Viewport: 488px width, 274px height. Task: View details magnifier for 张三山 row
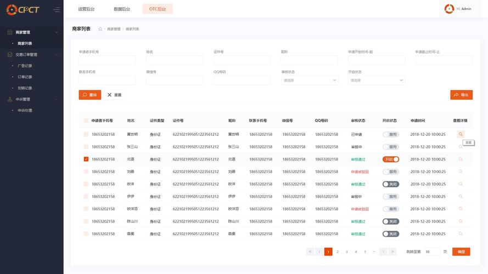tap(461, 147)
